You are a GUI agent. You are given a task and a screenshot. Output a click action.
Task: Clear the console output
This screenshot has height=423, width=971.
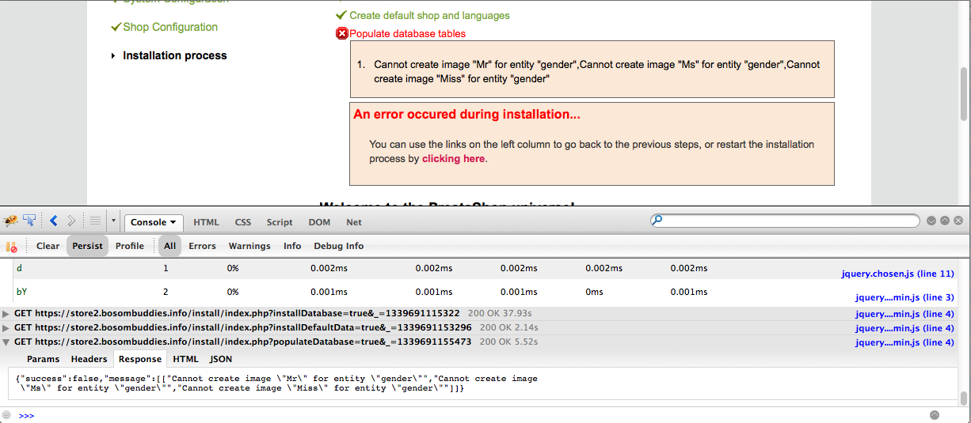click(x=48, y=246)
